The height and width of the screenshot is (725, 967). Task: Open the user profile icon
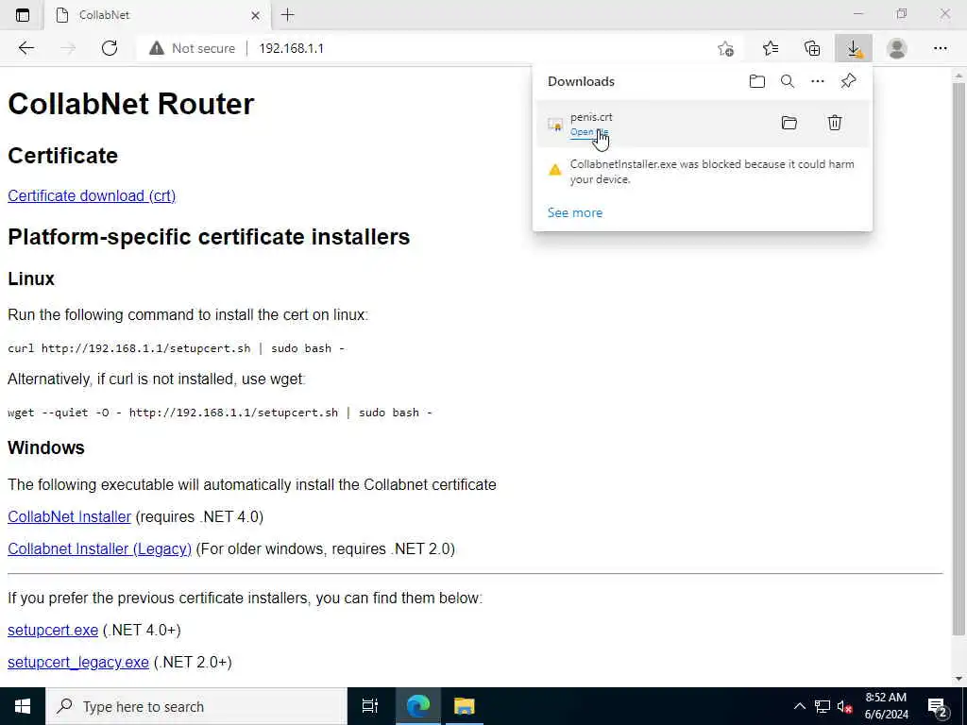tap(897, 48)
